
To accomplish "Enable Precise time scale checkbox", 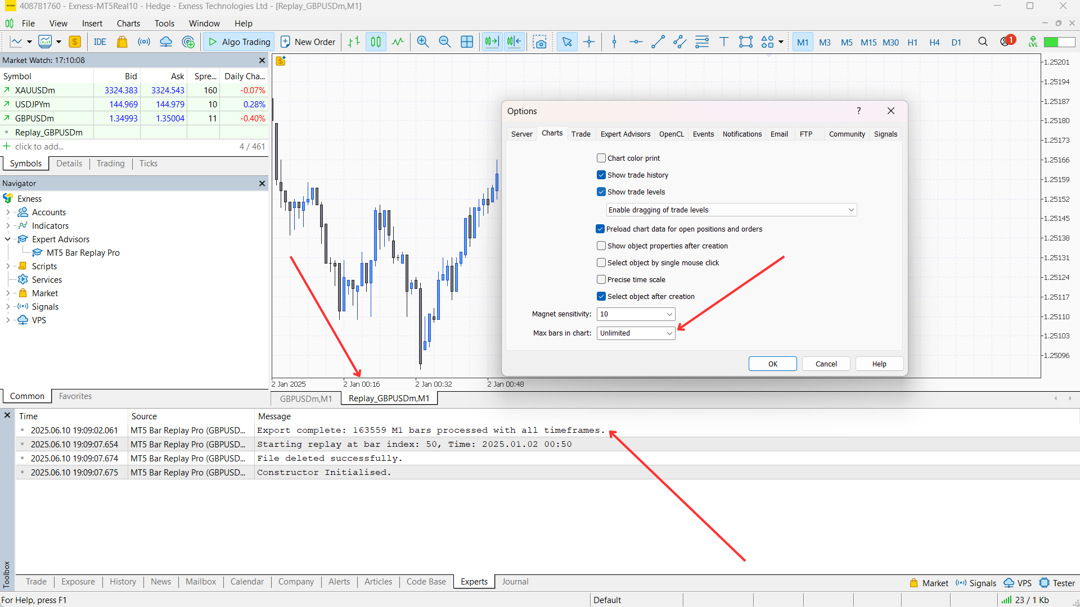I will coord(601,280).
